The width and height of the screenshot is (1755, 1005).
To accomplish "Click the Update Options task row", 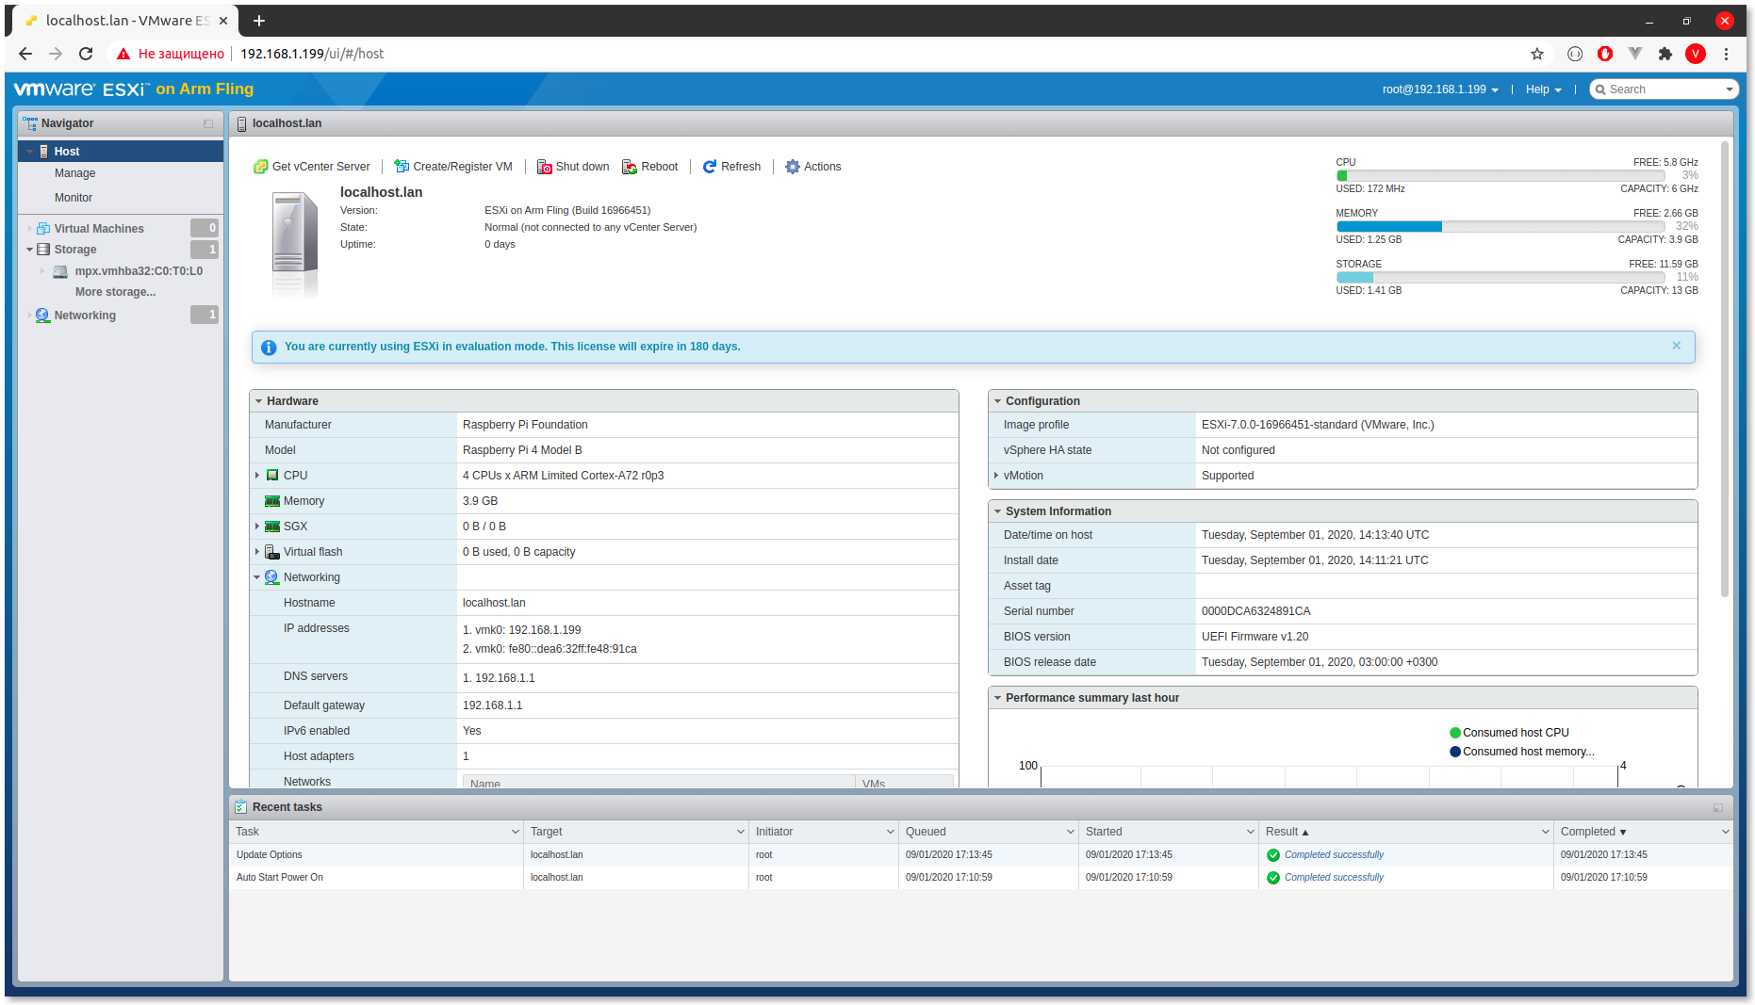I will pyautogui.click(x=981, y=855).
